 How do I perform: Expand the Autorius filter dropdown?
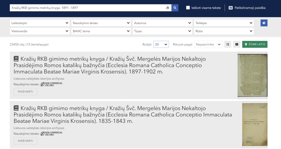point(162,23)
